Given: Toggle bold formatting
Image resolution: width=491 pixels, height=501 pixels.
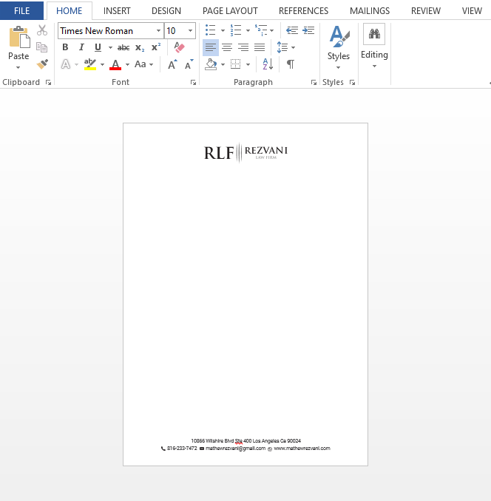Looking at the screenshot, I should pyautogui.click(x=65, y=47).
